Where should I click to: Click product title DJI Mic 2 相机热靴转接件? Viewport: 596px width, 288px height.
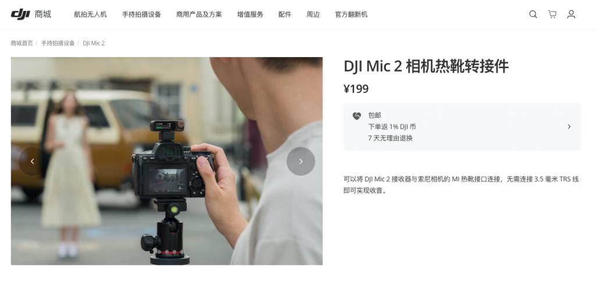click(426, 66)
